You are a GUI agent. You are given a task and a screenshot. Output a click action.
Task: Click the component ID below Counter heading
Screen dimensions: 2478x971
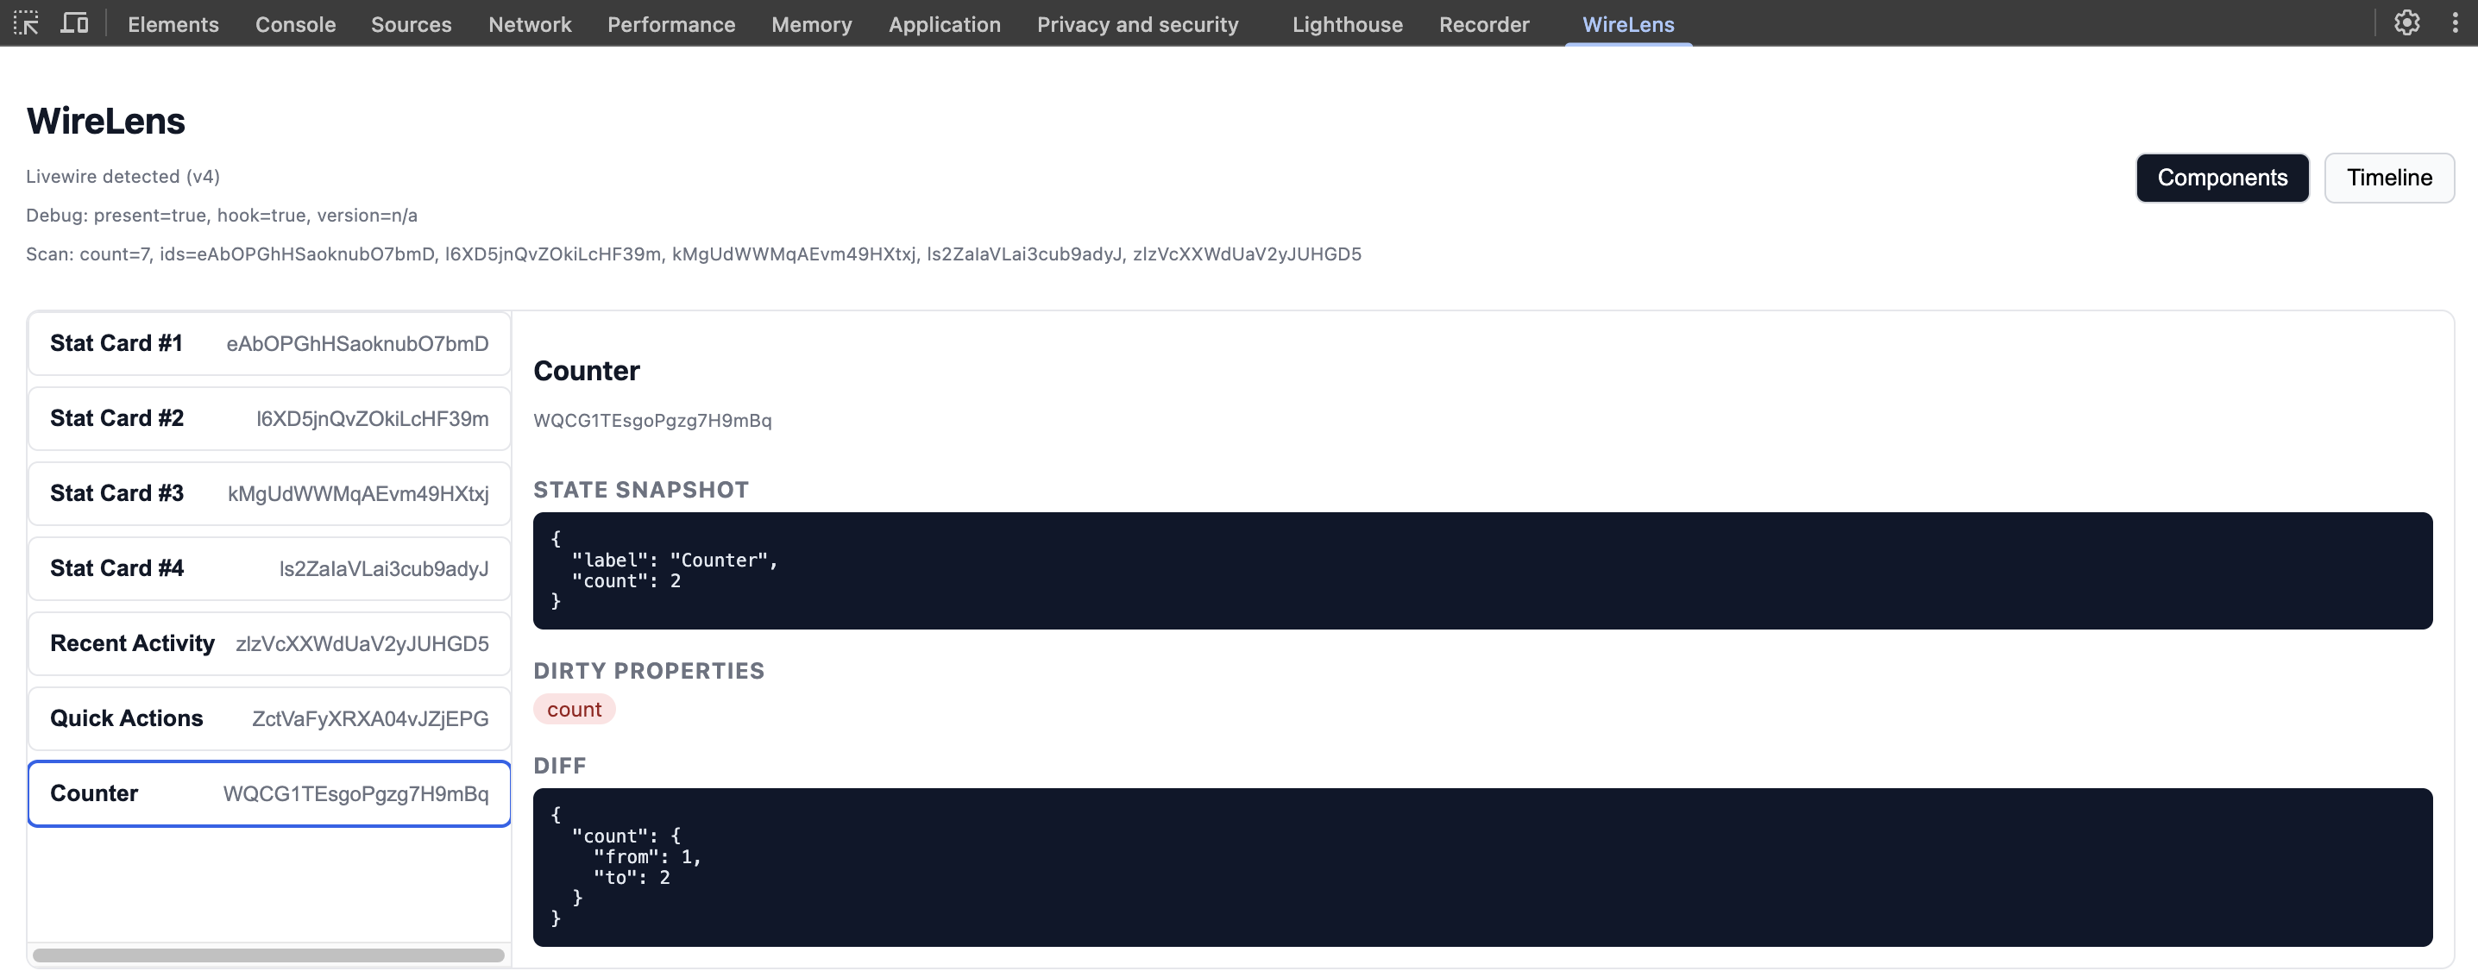(x=652, y=420)
